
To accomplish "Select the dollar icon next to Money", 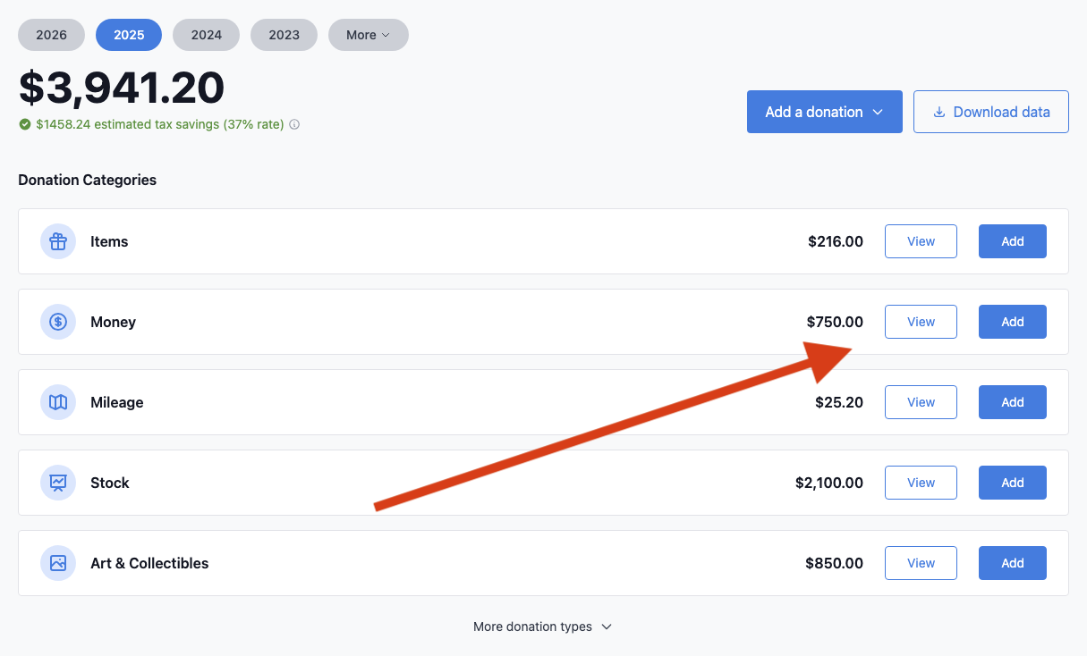I will pyautogui.click(x=57, y=322).
